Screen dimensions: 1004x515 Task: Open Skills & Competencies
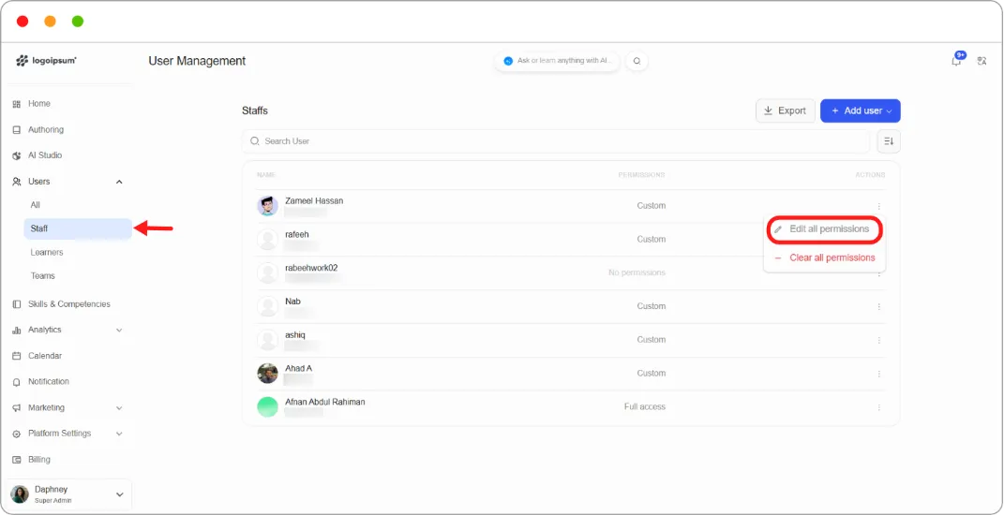click(69, 304)
